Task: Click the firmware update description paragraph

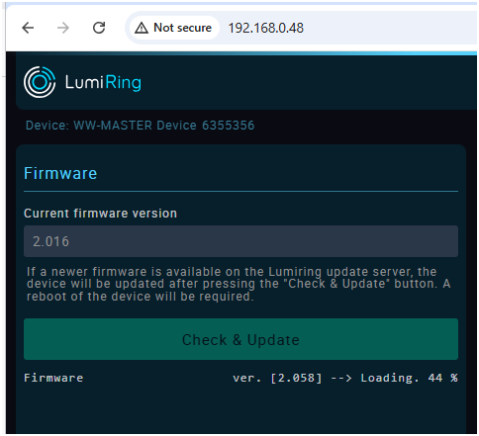Action: click(239, 284)
